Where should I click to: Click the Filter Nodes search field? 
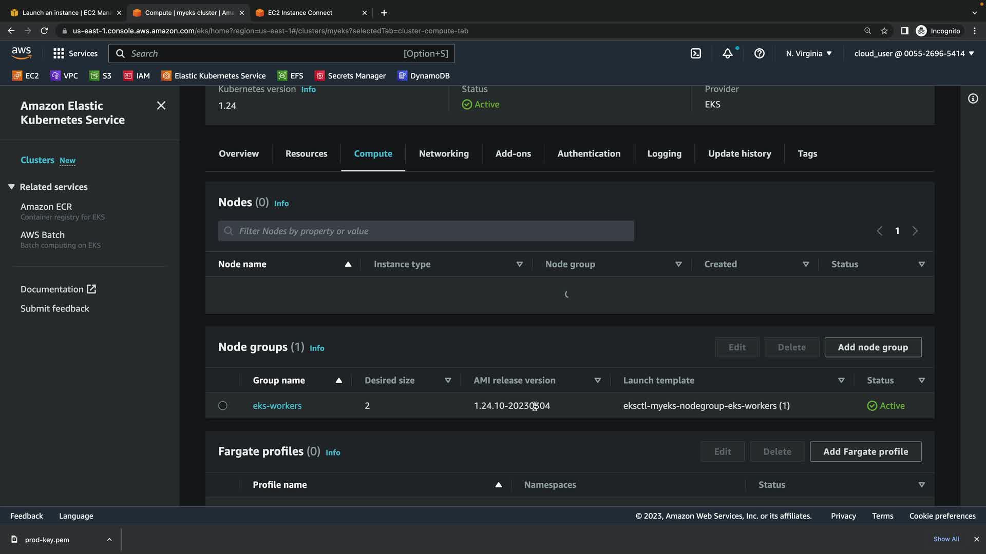(x=426, y=231)
